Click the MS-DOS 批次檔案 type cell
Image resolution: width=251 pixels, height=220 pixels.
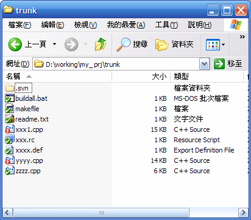[x=201, y=98]
